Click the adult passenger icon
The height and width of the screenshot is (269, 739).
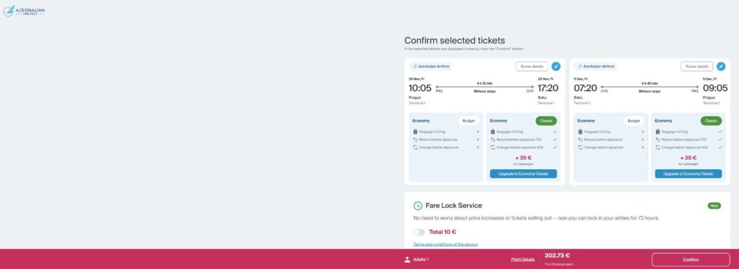(407, 259)
